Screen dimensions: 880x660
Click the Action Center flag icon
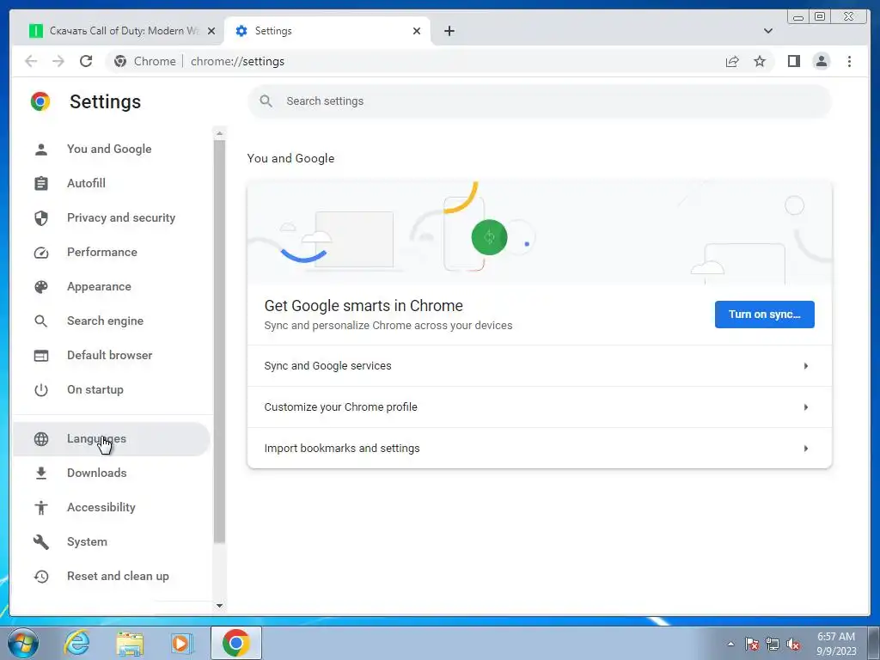751,644
